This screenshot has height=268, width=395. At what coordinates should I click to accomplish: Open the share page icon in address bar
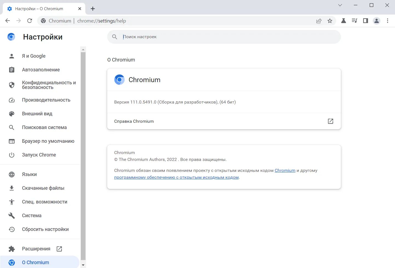[x=319, y=21]
